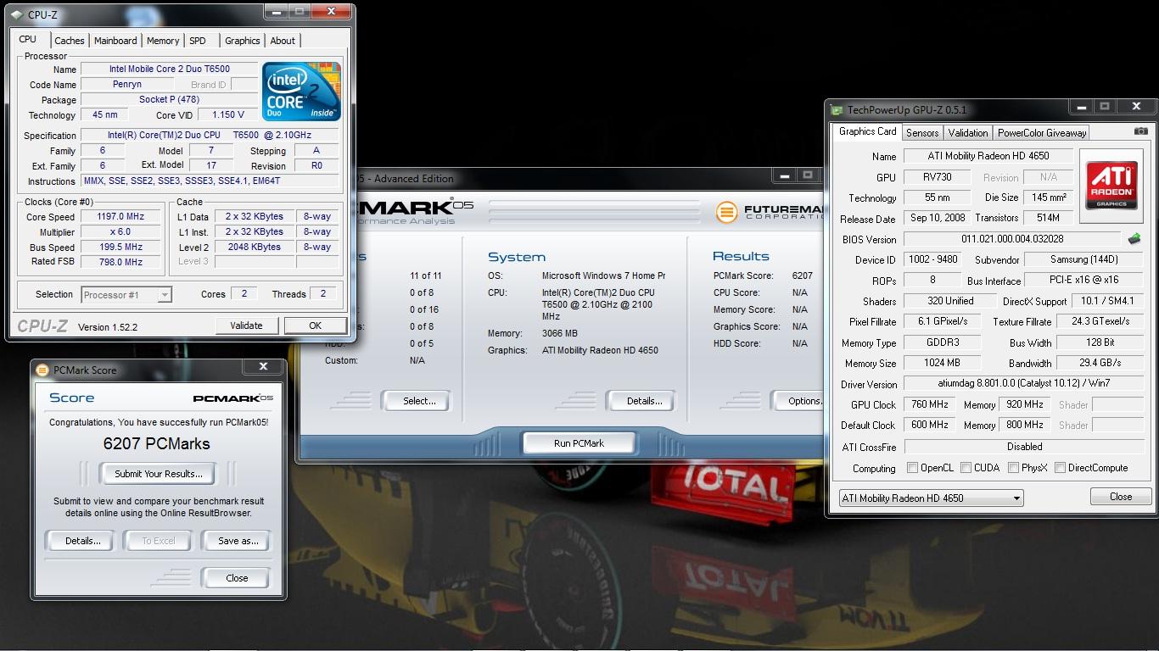The width and height of the screenshot is (1159, 651).
Task: Open the Mainboard tab in CPU-Z
Action: coord(115,41)
